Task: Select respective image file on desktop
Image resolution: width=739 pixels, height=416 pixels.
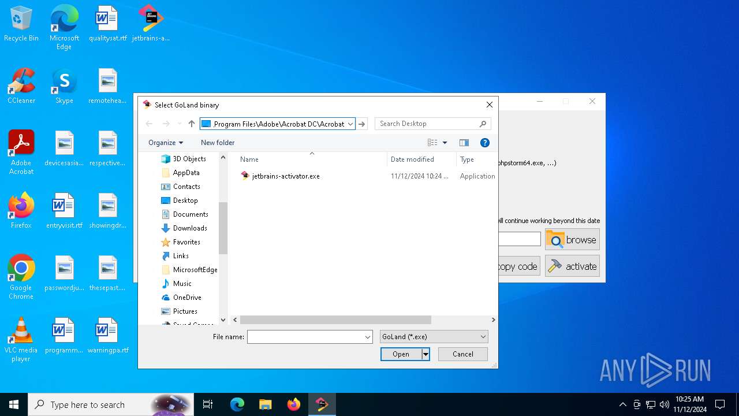Action: [107, 149]
